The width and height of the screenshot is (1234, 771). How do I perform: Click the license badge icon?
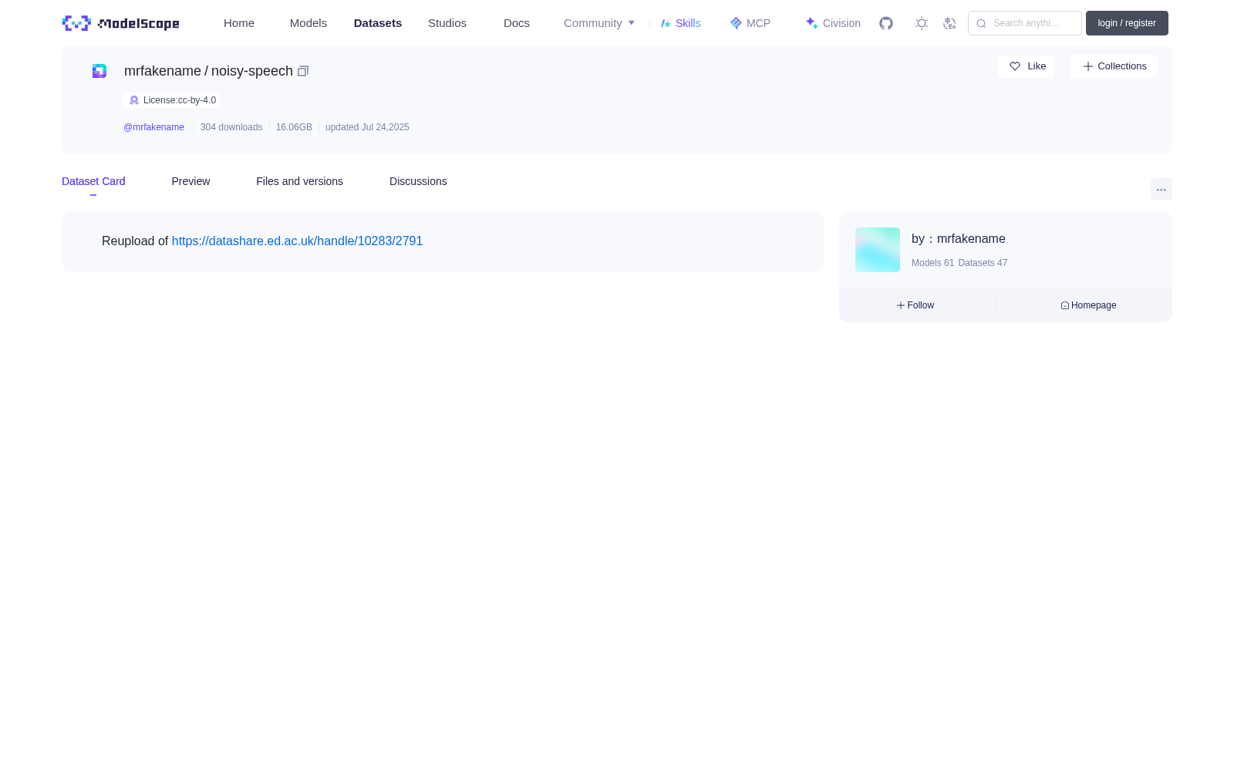tap(134, 100)
